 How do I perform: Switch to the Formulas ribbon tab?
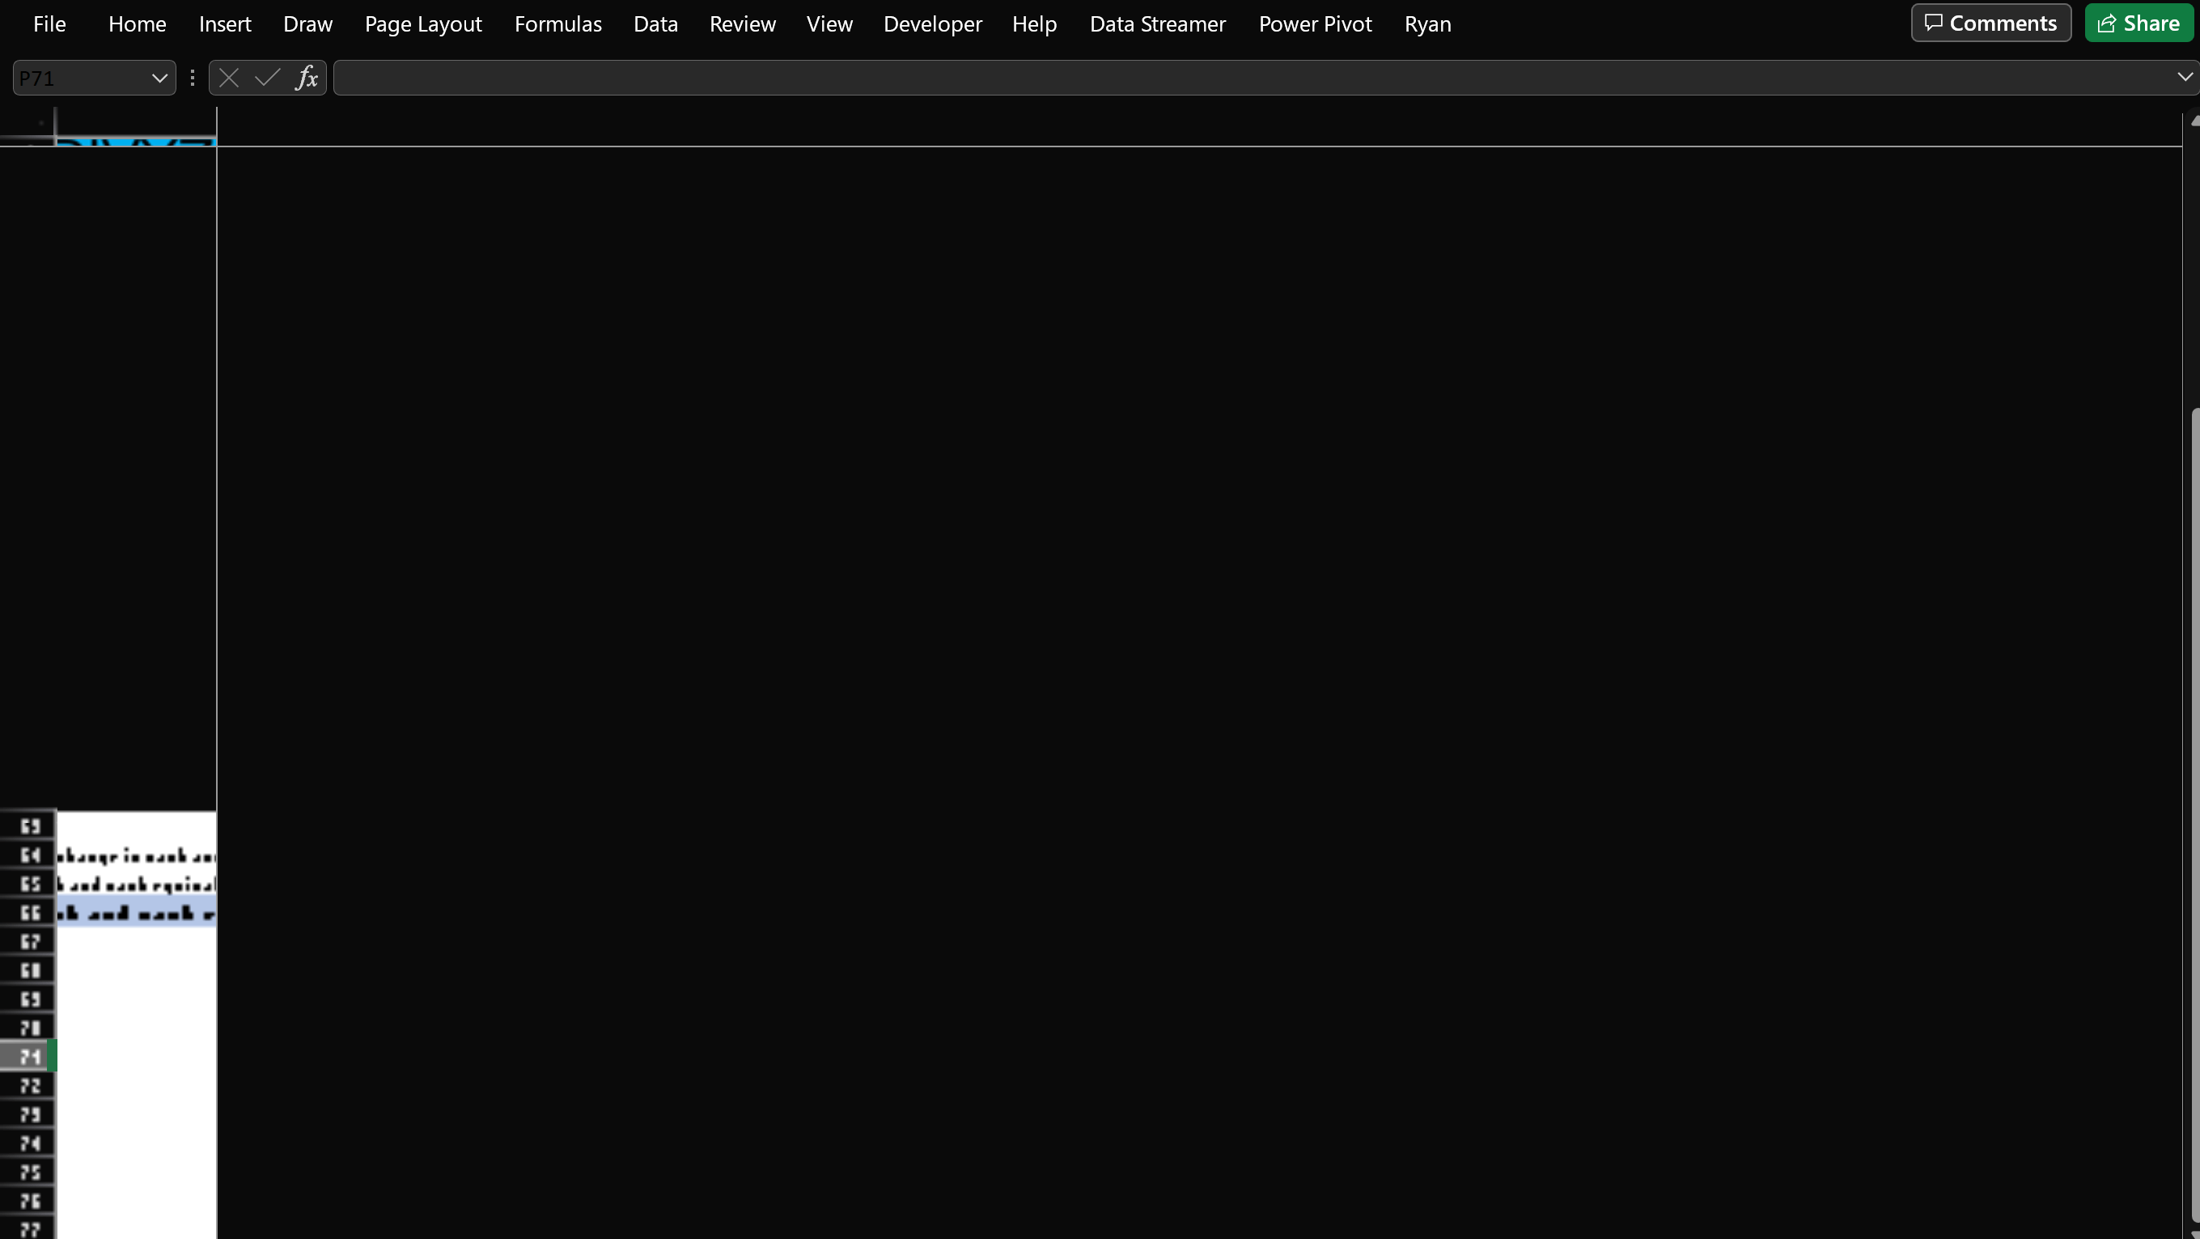[557, 24]
